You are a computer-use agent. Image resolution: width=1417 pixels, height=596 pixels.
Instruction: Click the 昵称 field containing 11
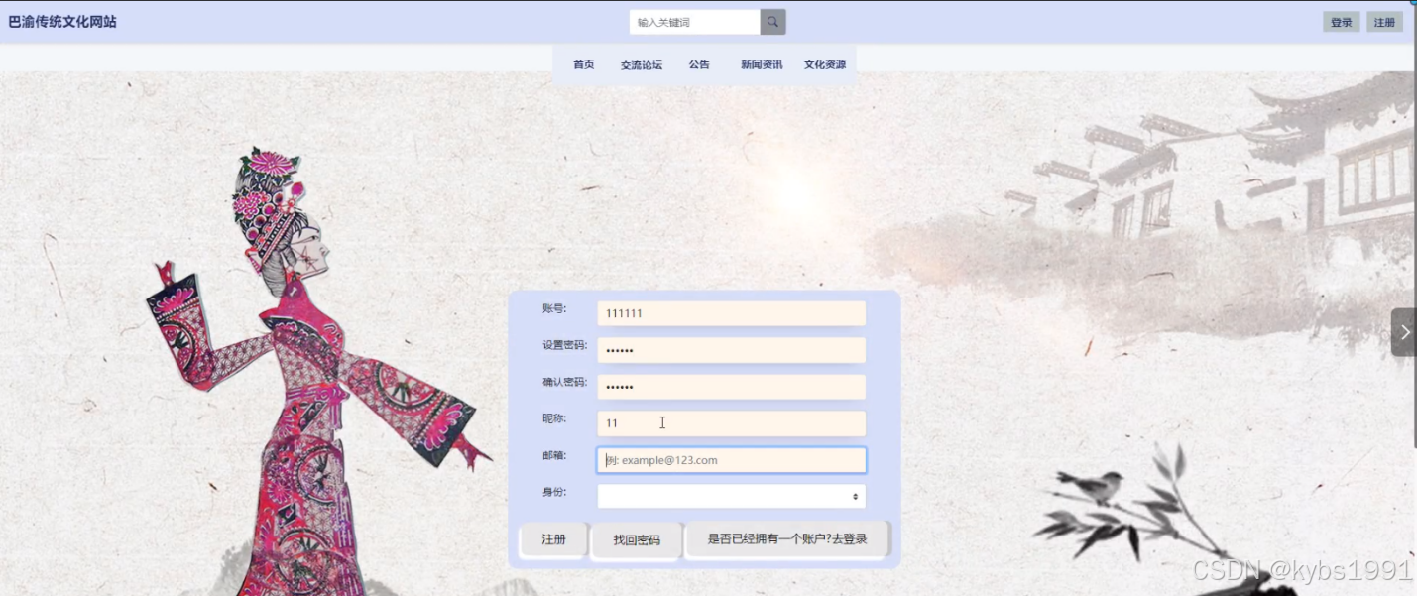tap(732, 423)
